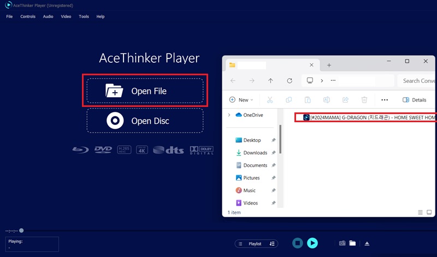Click the navigation pane scrollbar
This screenshot has height=257, width=437.
280,139
